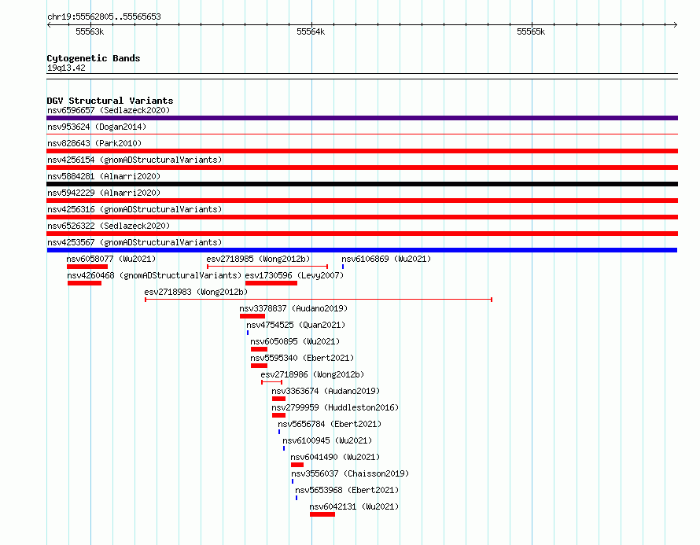Click the 55565k ruler tick label
Screen dimensions: 700x545
pos(531,31)
